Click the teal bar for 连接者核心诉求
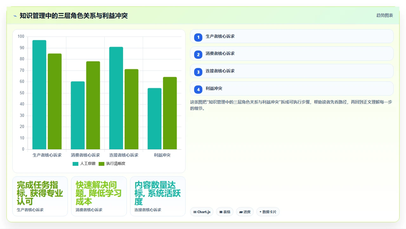 click(116, 98)
